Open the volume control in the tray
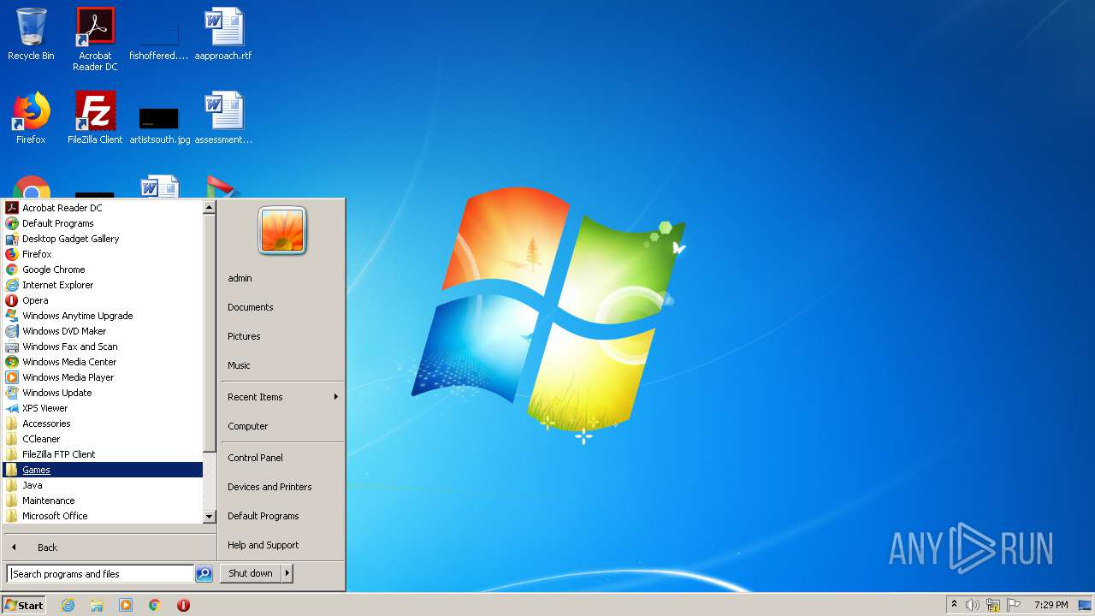The width and height of the screenshot is (1095, 616). [973, 605]
